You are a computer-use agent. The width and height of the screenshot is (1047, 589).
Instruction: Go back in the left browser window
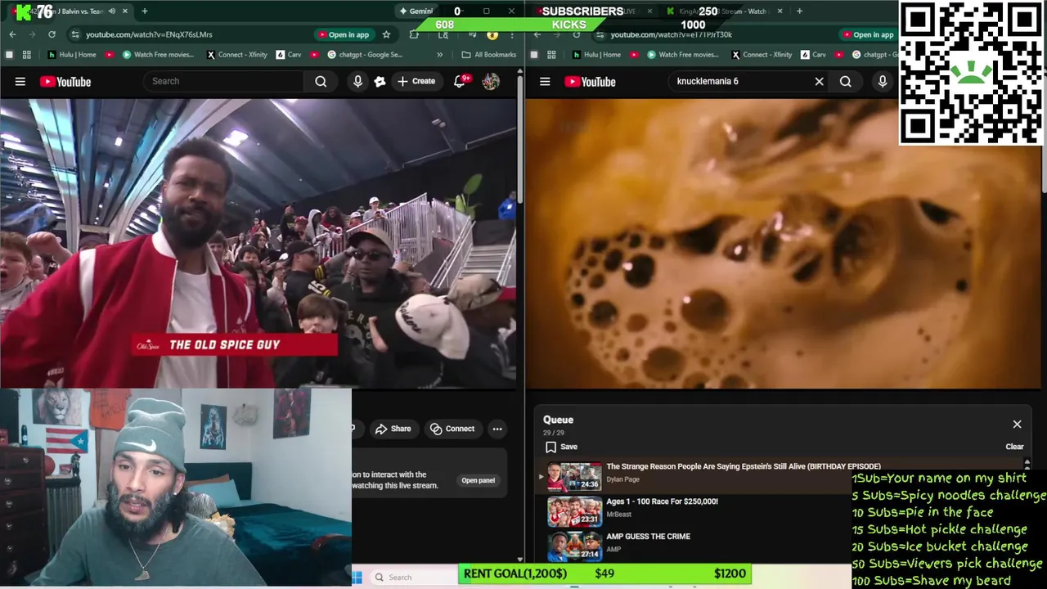click(x=12, y=34)
